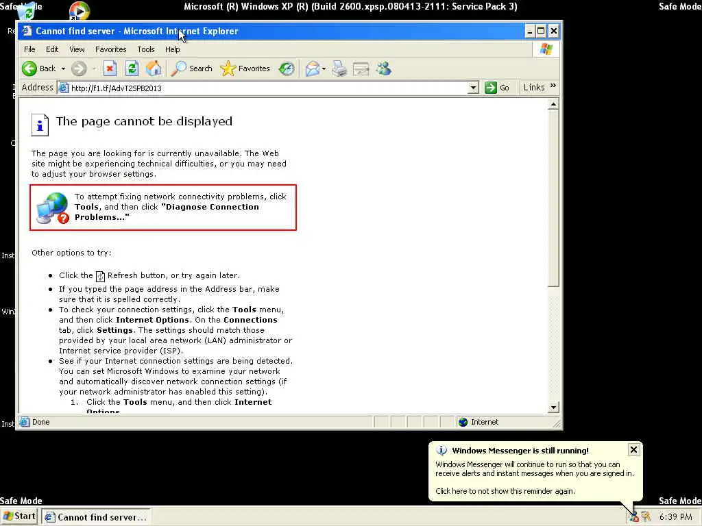Viewport: 702px width, 526px height.
Task: Click the Mail envelope icon
Action: (313, 68)
